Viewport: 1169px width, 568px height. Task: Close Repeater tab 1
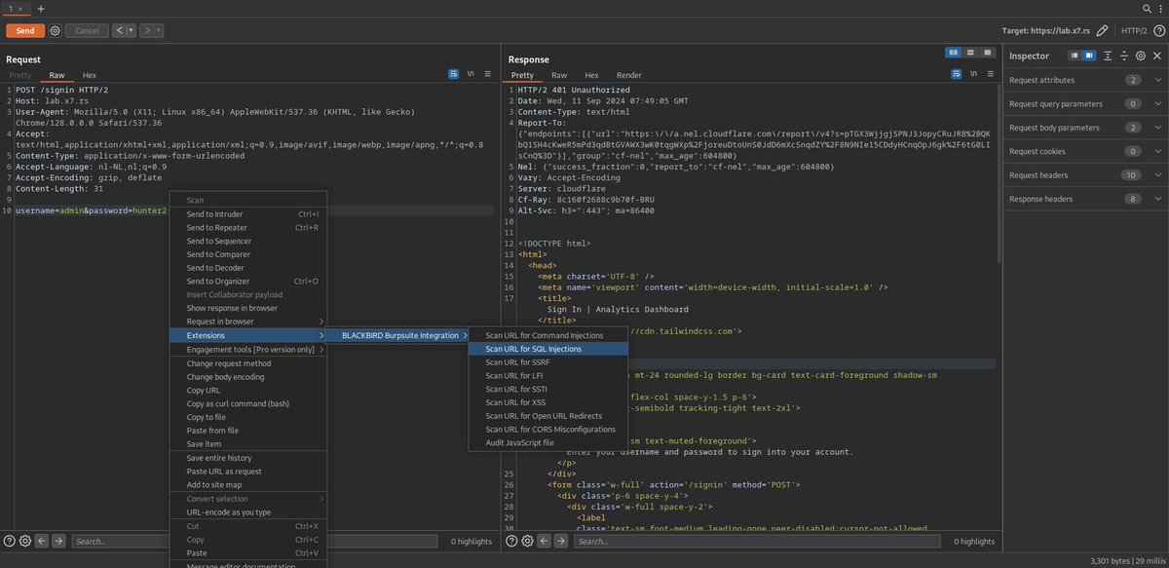(20, 8)
